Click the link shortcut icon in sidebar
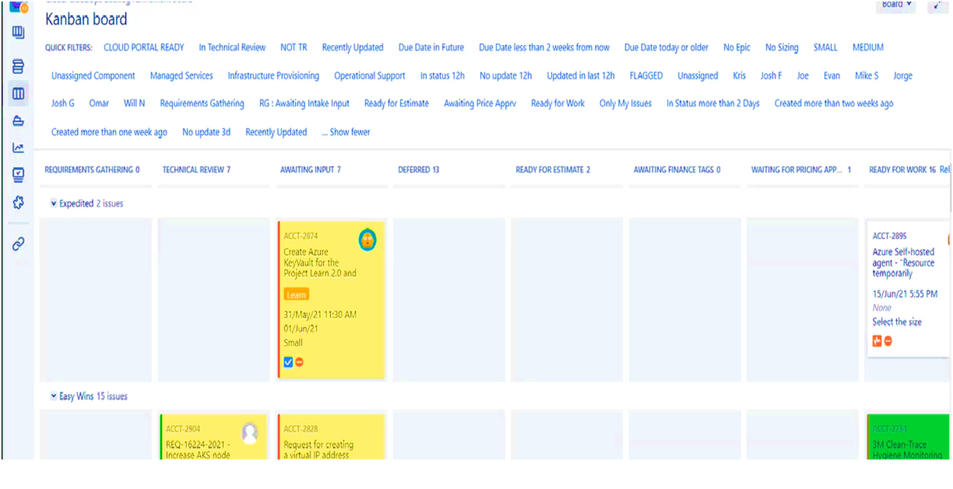The width and height of the screenshot is (953, 489). (18, 244)
